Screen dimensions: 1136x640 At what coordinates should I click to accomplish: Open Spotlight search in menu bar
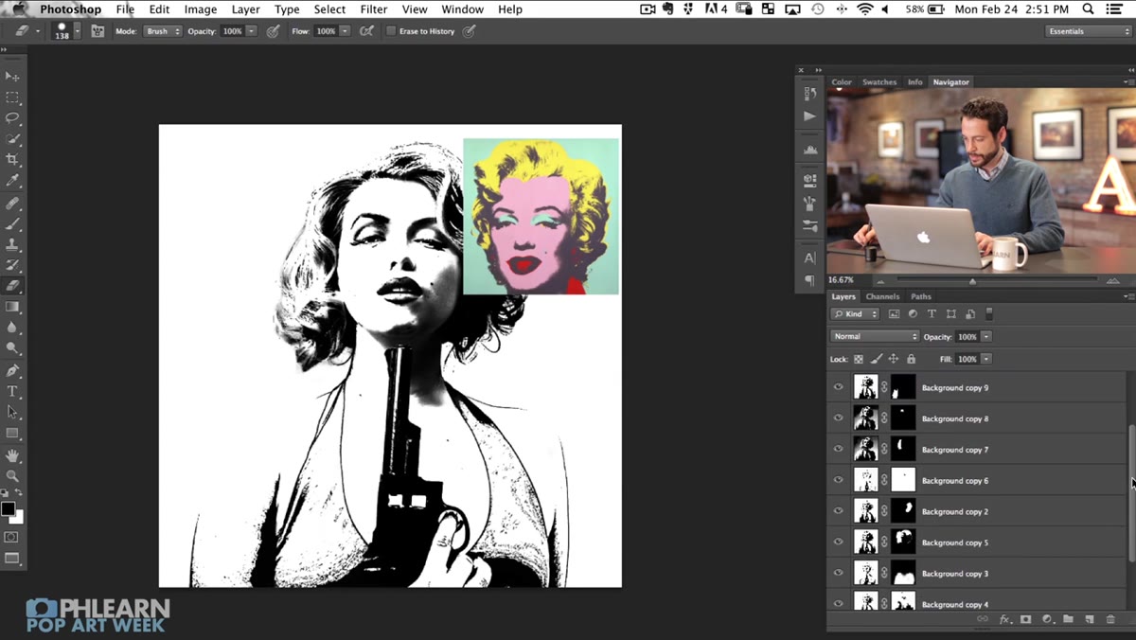click(x=1089, y=9)
